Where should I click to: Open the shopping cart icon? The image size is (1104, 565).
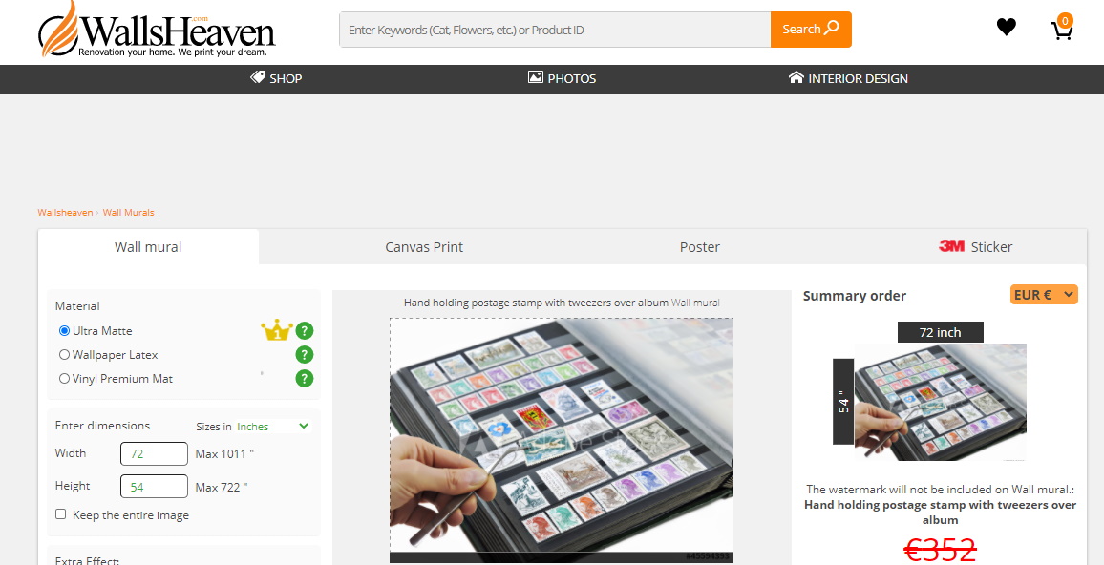coord(1062,28)
